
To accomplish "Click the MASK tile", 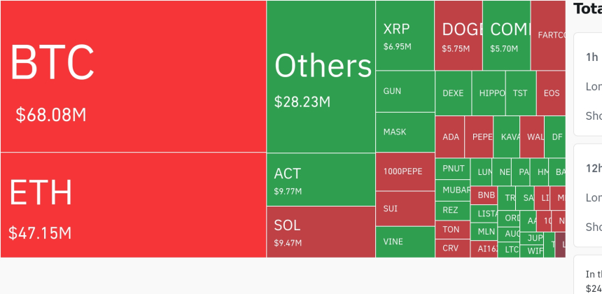I will (405, 132).
